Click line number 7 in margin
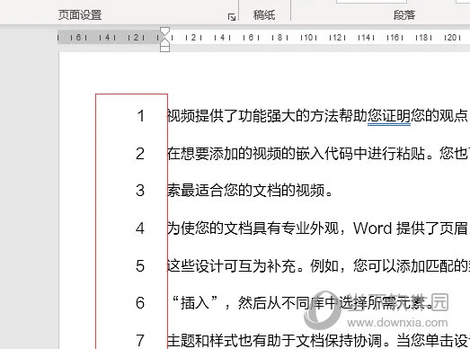 (140, 340)
